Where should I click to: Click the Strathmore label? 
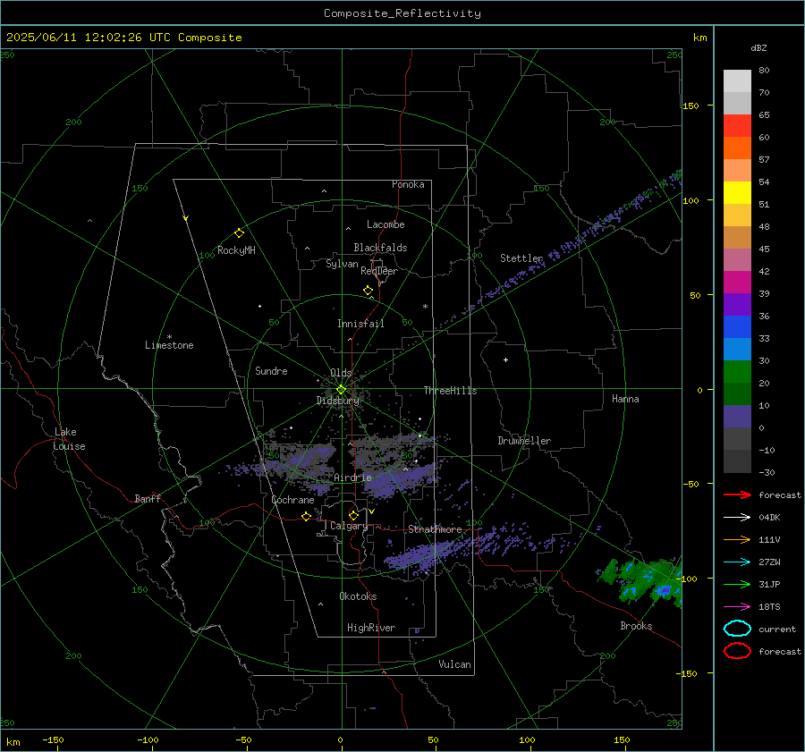tap(435, 529)
